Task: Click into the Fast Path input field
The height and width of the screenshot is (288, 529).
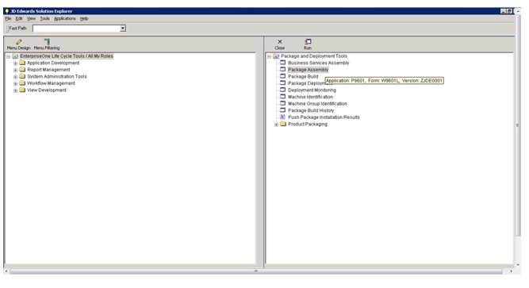Action: point(76,29)
